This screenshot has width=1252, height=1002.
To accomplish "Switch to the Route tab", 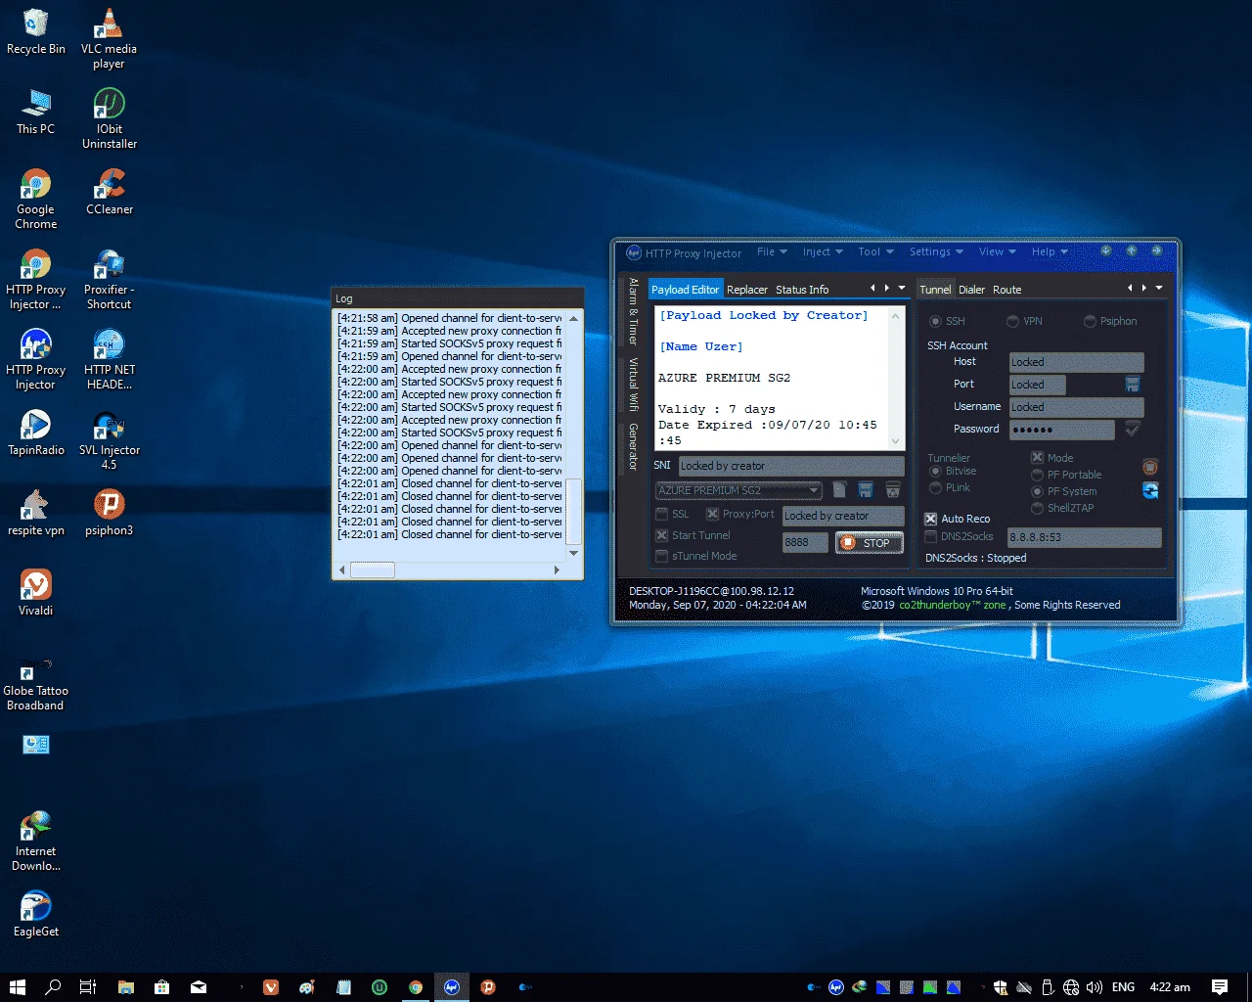I will [1006, 290].
